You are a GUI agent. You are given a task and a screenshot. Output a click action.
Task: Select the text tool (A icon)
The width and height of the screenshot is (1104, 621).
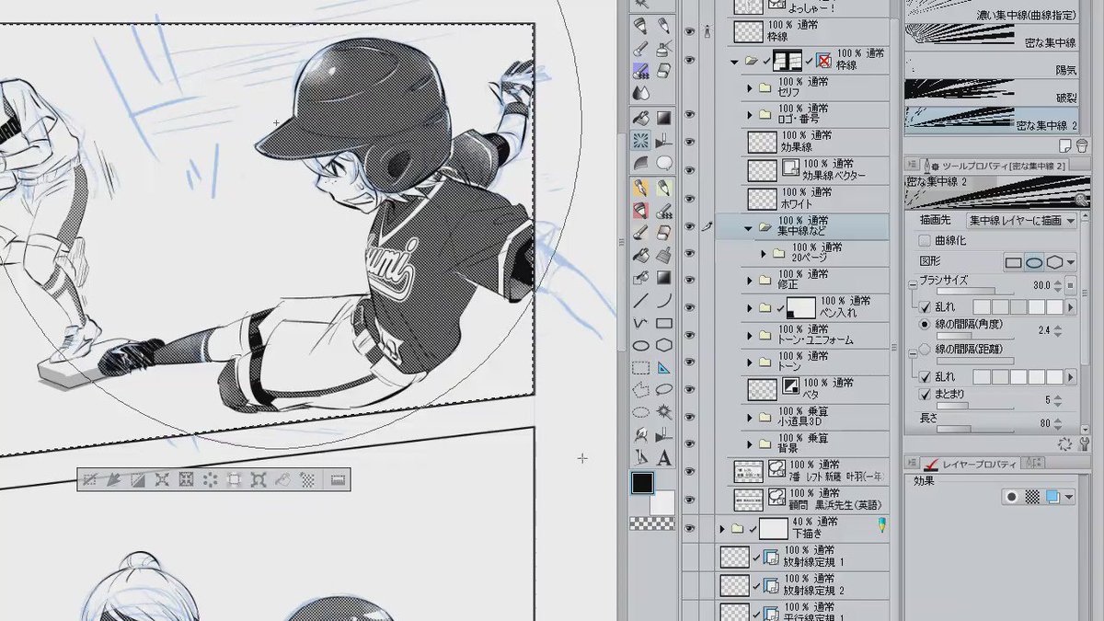click(x=663, y=457)
